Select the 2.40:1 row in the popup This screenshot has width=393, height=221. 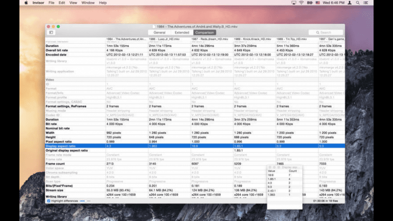[285, 191]
